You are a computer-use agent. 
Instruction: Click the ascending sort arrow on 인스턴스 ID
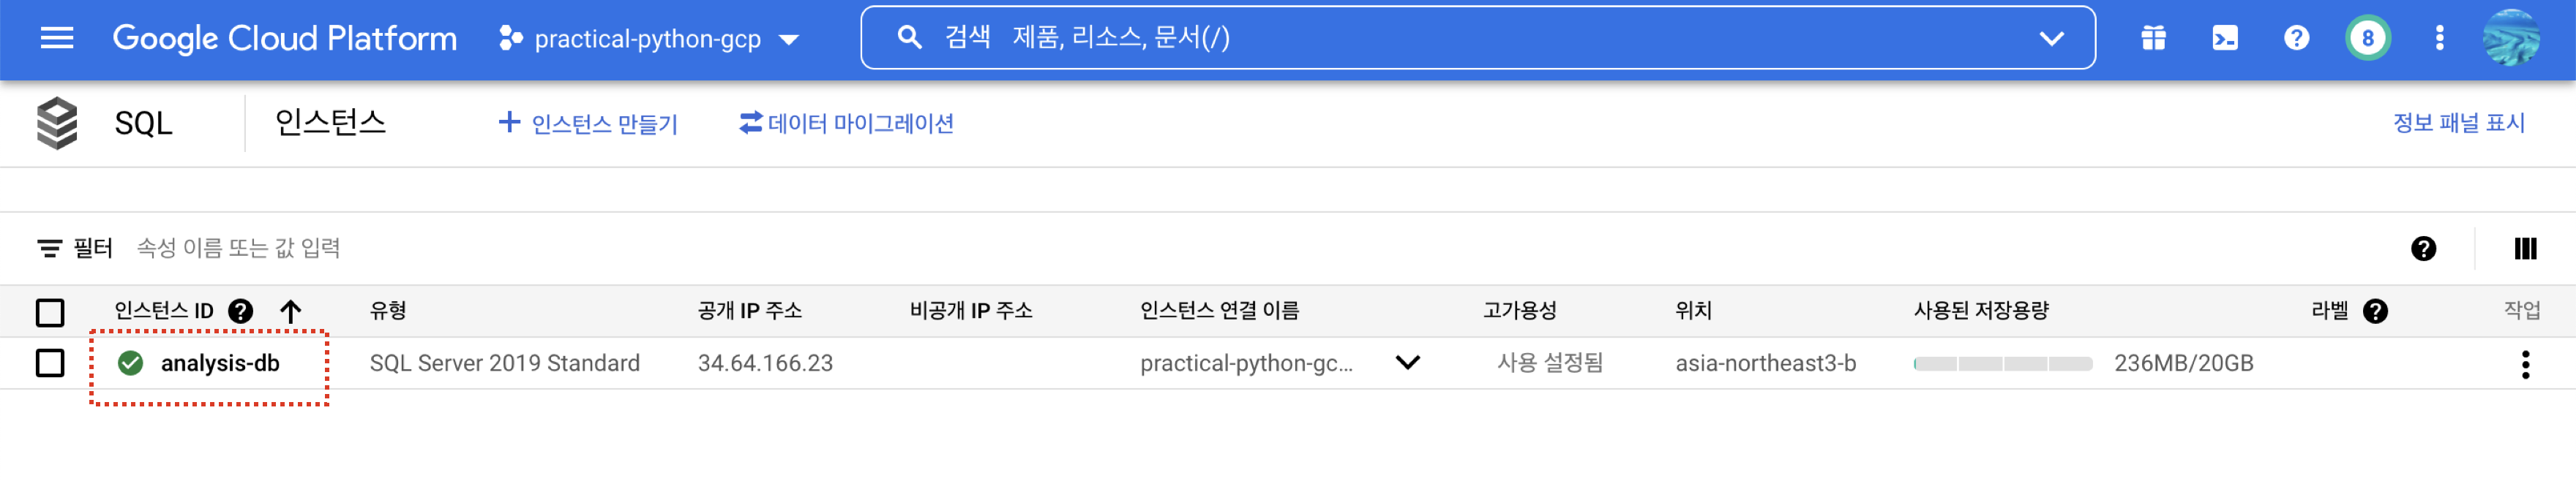pos(290,311)
